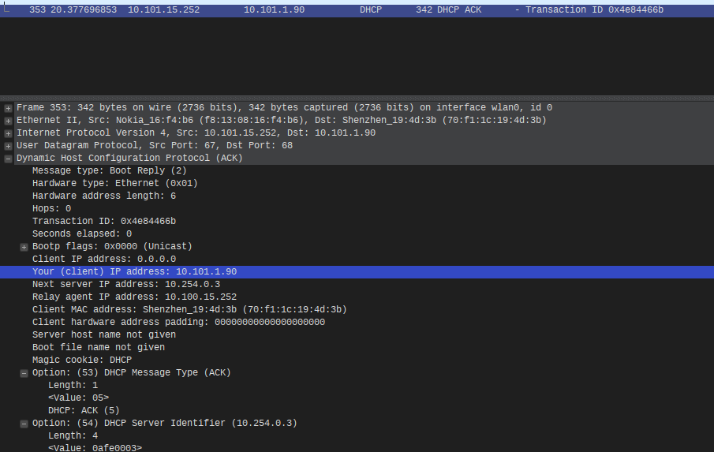
Task: Expand the Bootp flags field
Action: tap(24, 247)
